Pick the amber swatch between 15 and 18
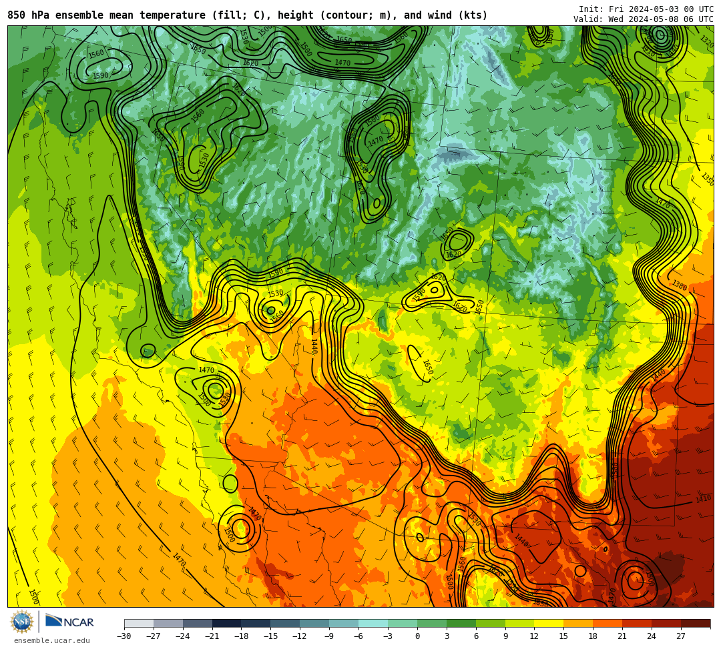Viewport: 721px width, 649px height. [x=578, y=623]
